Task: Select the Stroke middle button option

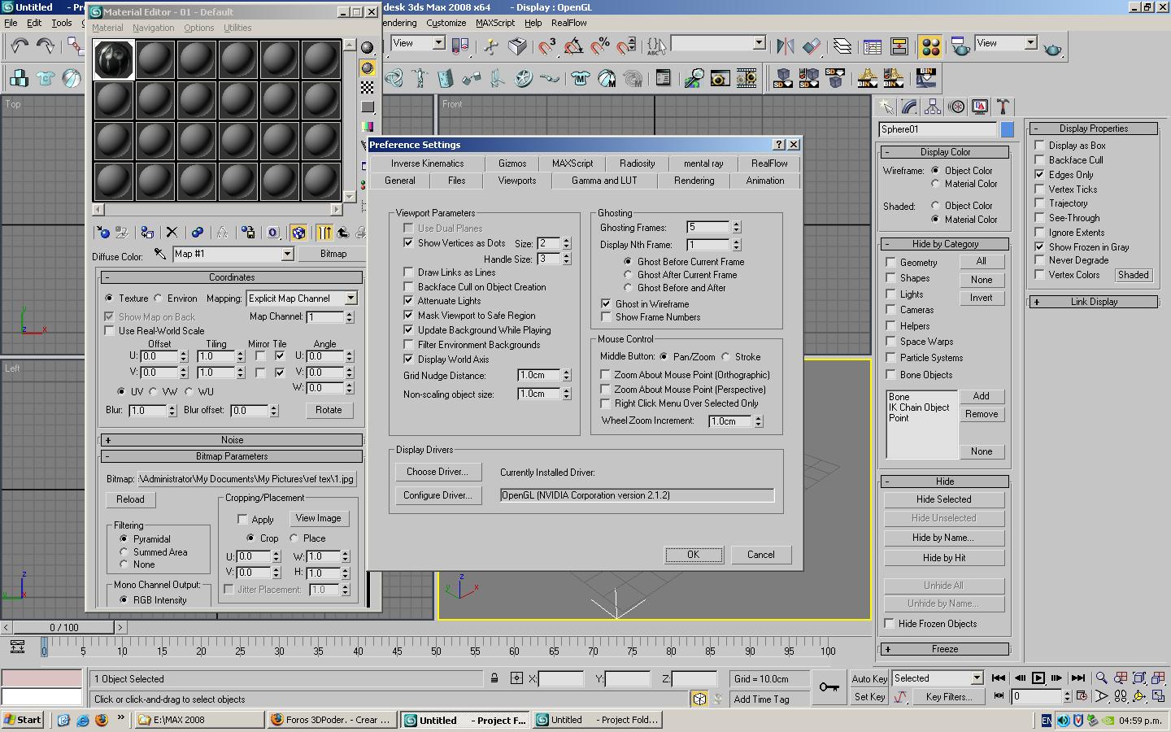Action: pyautogui.click(x=726, y=357)
